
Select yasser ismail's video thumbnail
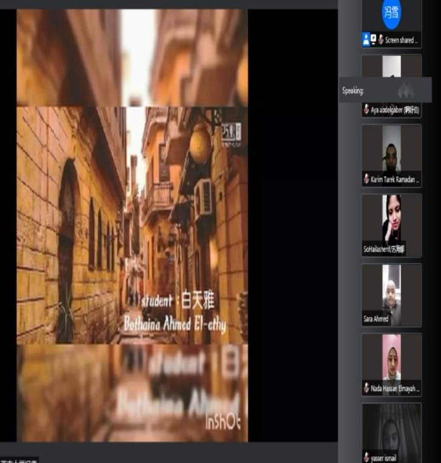391,429
